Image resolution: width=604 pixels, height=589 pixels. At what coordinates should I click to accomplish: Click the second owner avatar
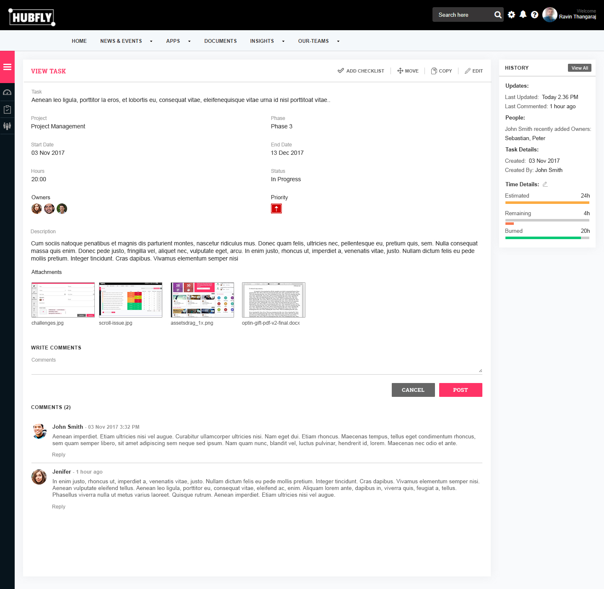coord(49,208)
